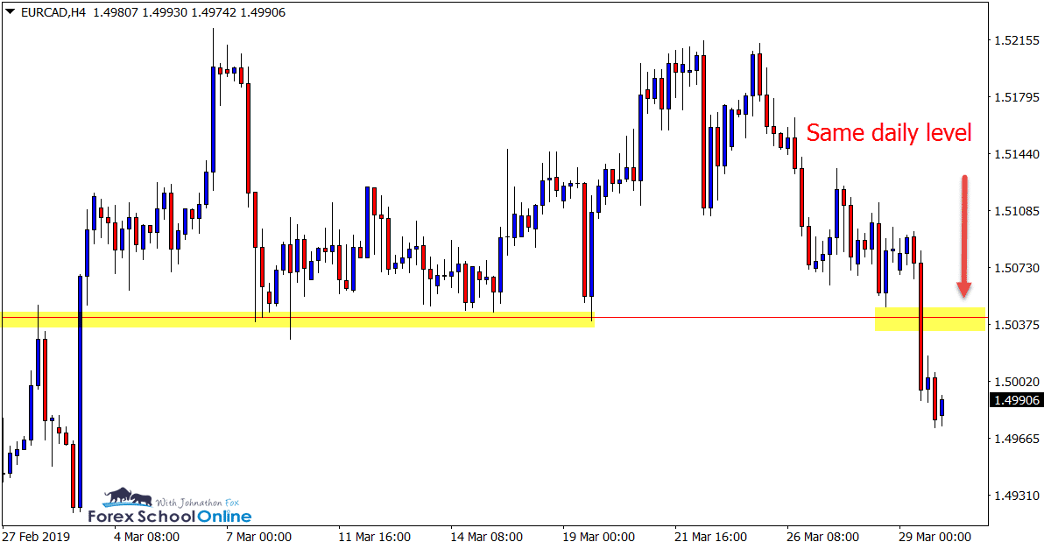
Task: Click the 1.49665 price axis label
Action: [x=1017, y=439]
